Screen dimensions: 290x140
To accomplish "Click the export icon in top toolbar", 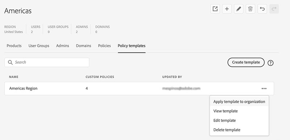I will tap(215, 9).
